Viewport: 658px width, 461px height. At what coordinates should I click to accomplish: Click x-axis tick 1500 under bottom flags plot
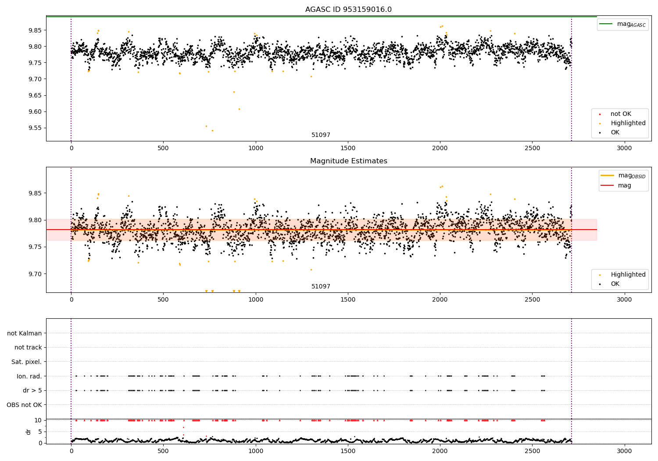[x=348, y=451]
